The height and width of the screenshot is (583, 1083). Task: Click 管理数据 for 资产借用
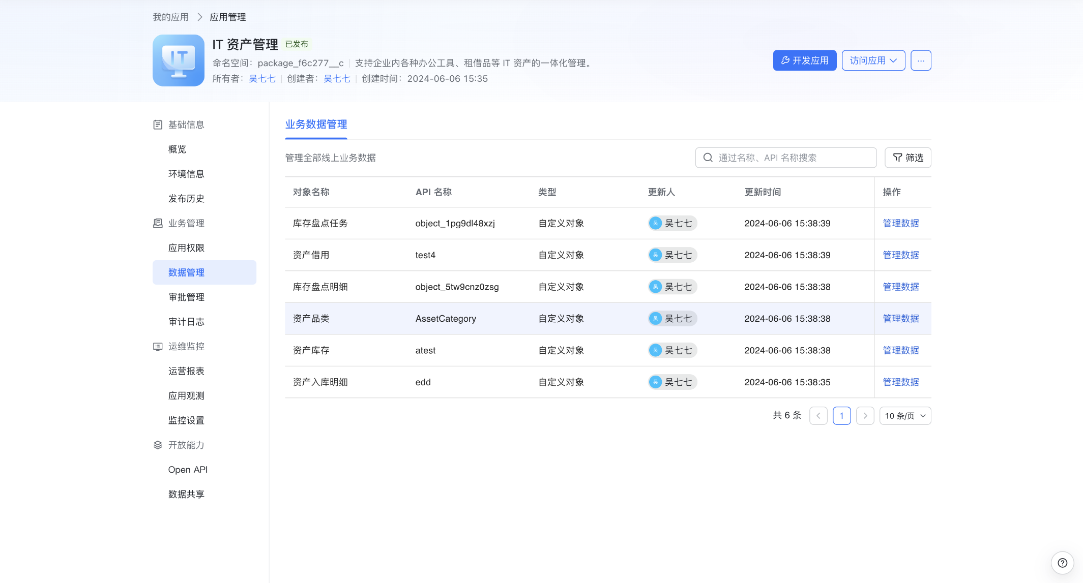click(x=901, y=255)
